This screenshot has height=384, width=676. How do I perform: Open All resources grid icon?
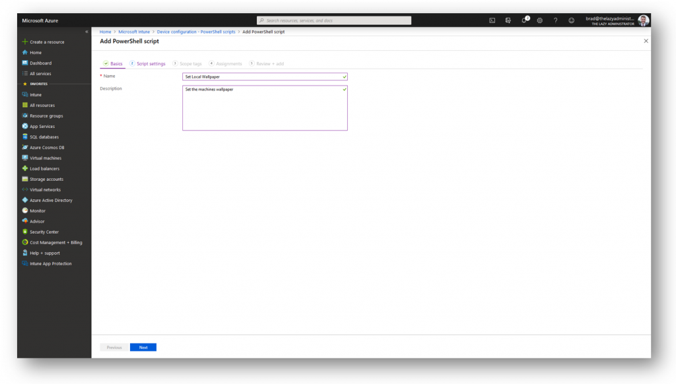point(25,105)
